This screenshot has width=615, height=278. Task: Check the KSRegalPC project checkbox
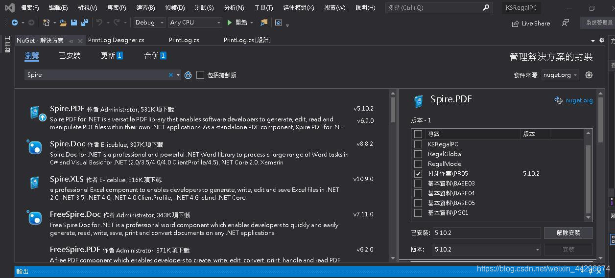coord(418,144)
